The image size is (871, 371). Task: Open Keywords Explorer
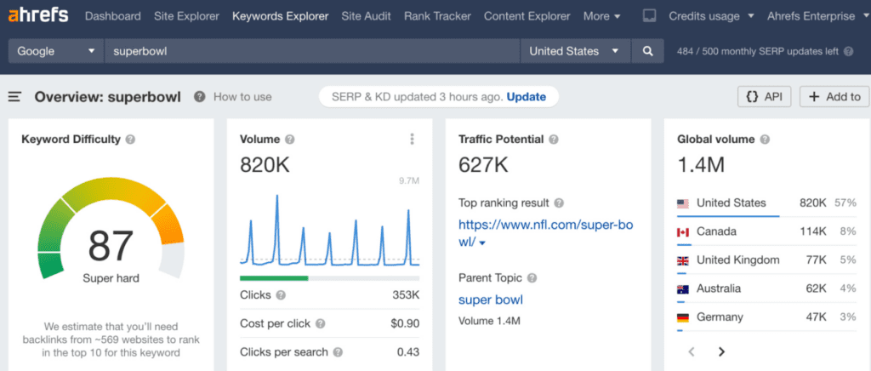pos(281,16)
